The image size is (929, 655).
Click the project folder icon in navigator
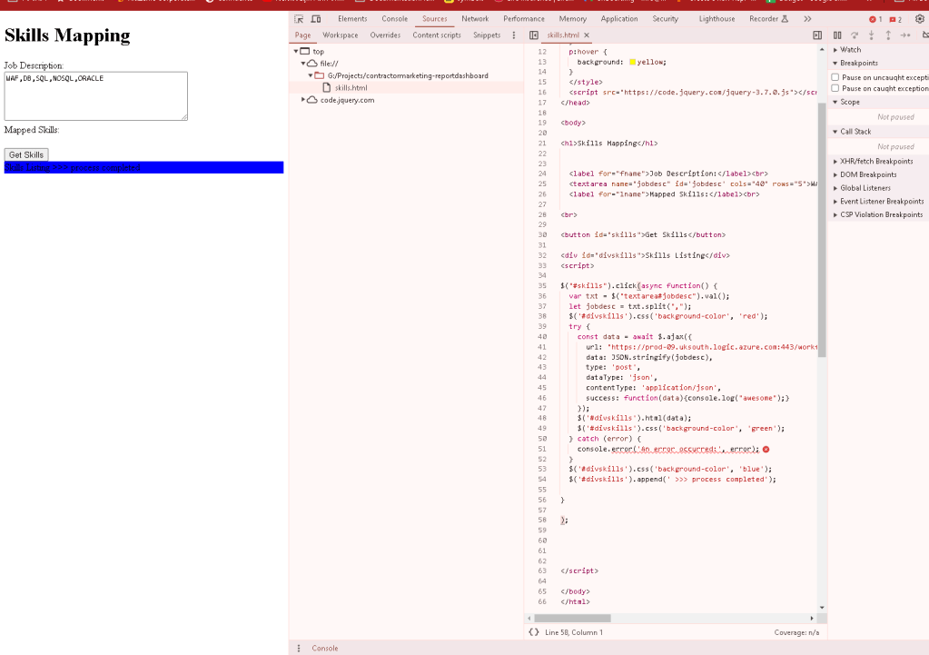coord(320,75)
